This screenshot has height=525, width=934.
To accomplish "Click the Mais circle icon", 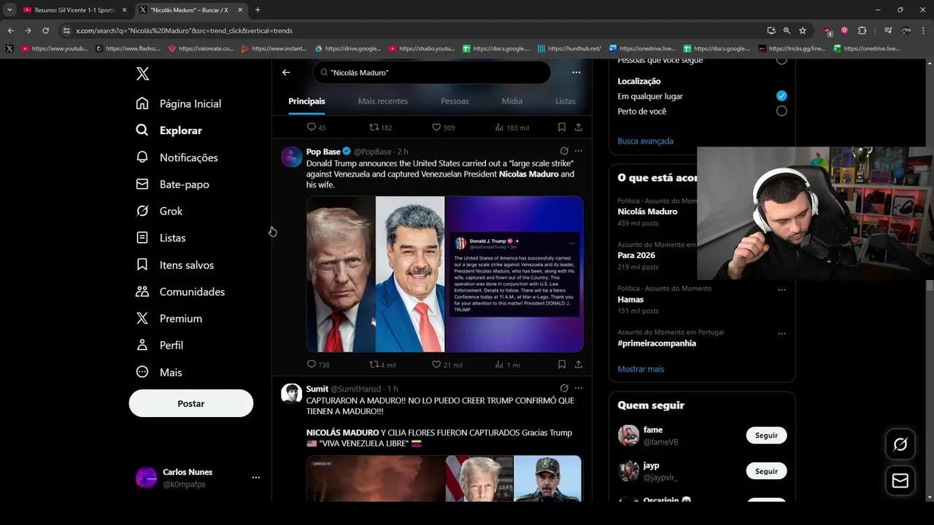I will tap(142, 372).
